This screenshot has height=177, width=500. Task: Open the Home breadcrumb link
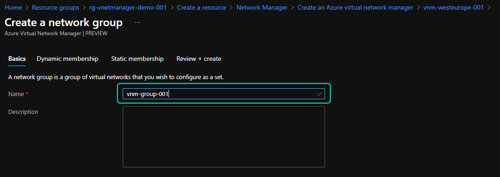[13, 8]
